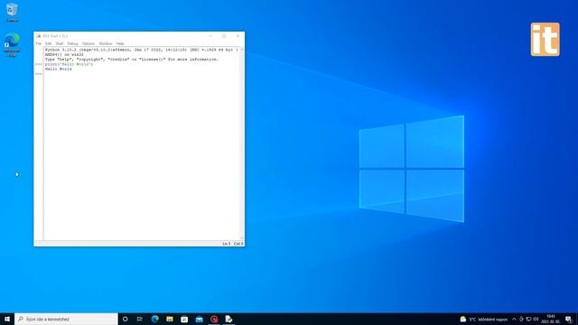Open the Mail app from the taskbar
The width and height of the screenshot is (578, 325).
[199, 319]
